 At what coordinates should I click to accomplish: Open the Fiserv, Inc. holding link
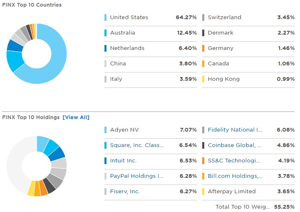(125, 191)
